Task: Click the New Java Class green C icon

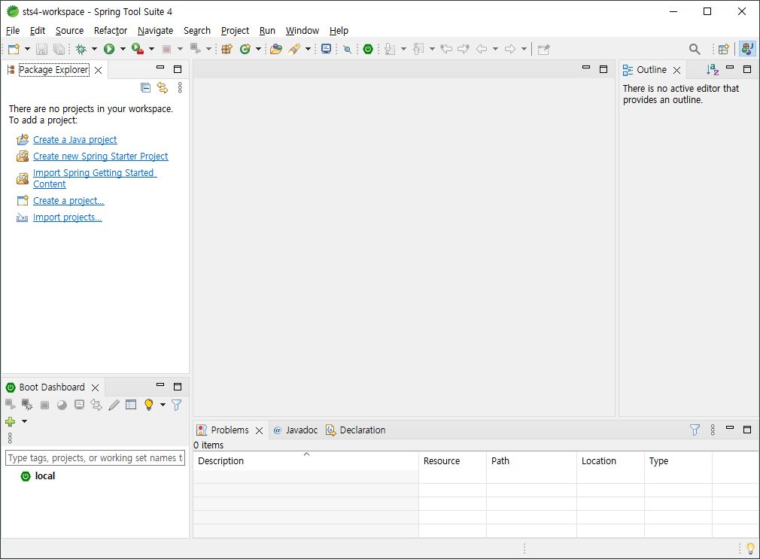Action: click(245, 49)
